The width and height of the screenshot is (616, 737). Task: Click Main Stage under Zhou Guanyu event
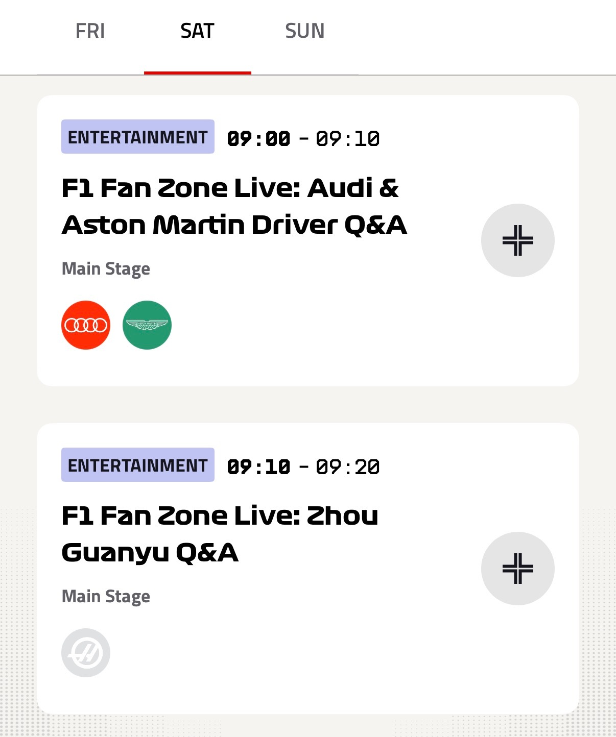(x=106, y=597)
